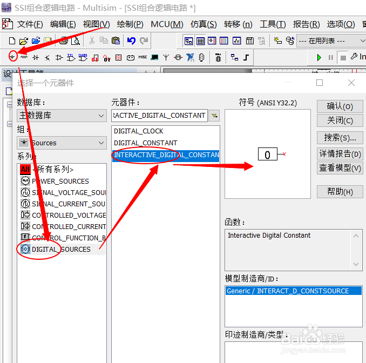
Task: Undo the last action
Action: [x=131, y=41]
